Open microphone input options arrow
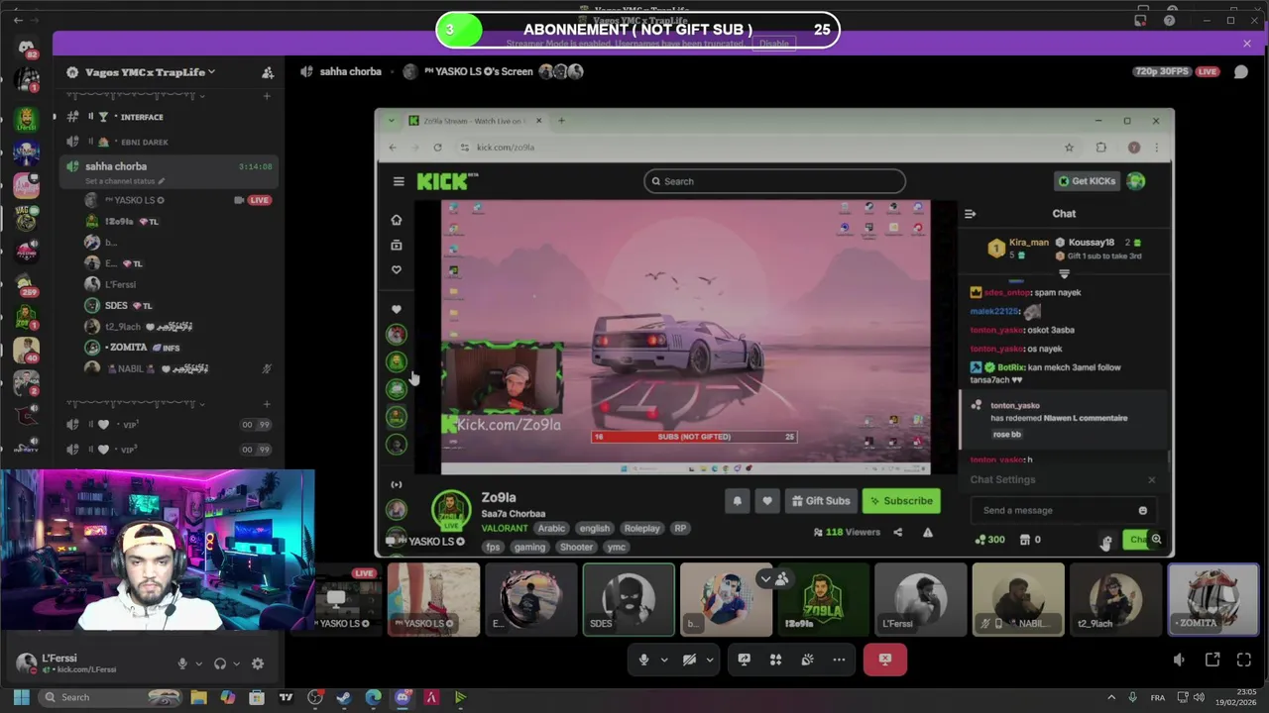 [664, 660]
